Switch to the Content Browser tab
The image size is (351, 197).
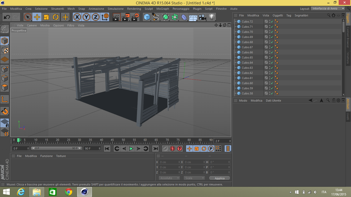pyautogui.click(x=348, y=37)
